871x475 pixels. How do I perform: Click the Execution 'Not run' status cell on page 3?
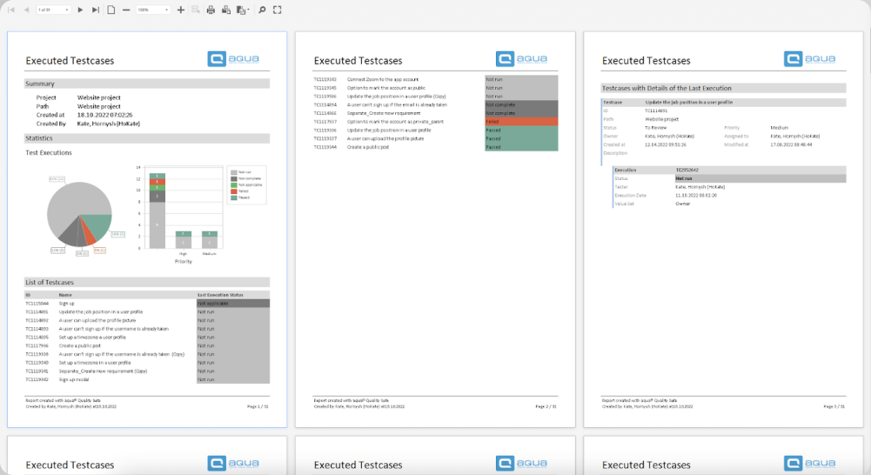point(760,178)
